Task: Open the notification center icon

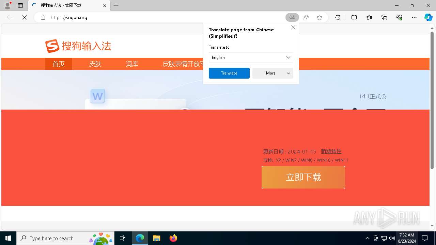Action: tap(425, 238)
